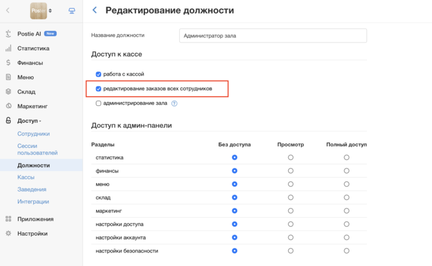Open the Финансы menu item
Viewport: 432px width, 266px height.
30,63
